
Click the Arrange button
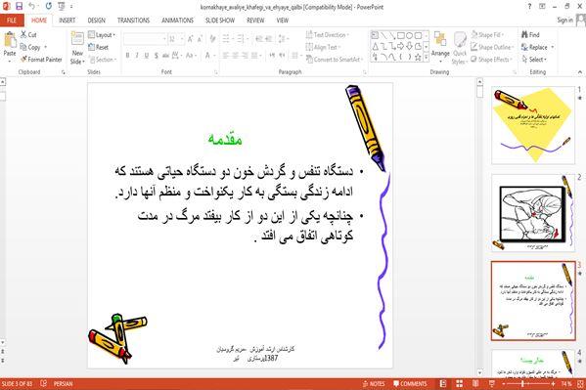pos(440,47)
